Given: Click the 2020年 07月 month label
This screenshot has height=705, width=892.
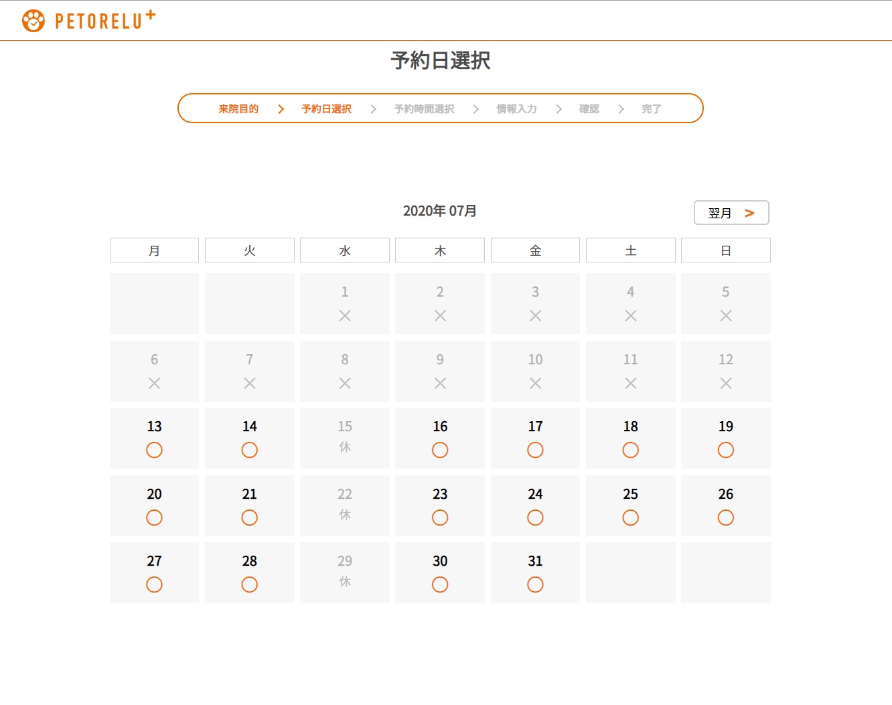Looking at the screenshot, I should (x=440, y=211).
